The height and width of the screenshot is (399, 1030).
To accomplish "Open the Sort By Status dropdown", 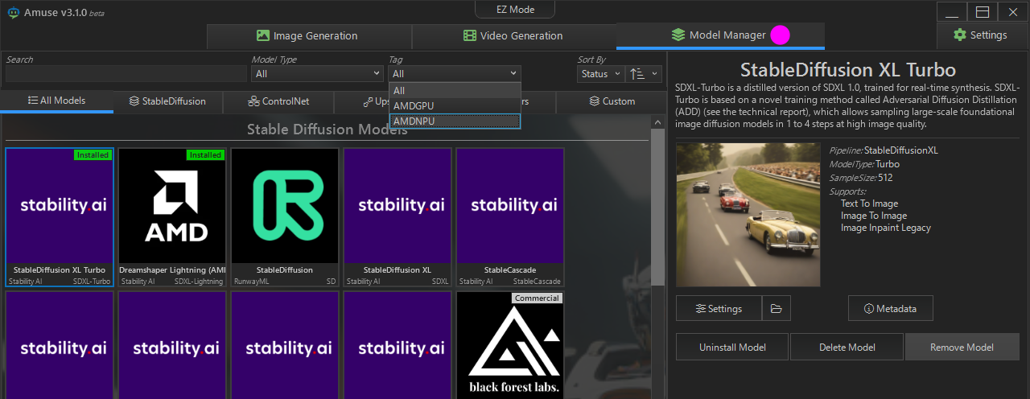I will (600, 74).
